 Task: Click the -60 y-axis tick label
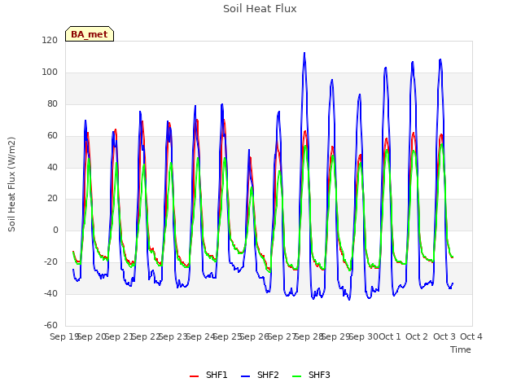tap(50, 325)
